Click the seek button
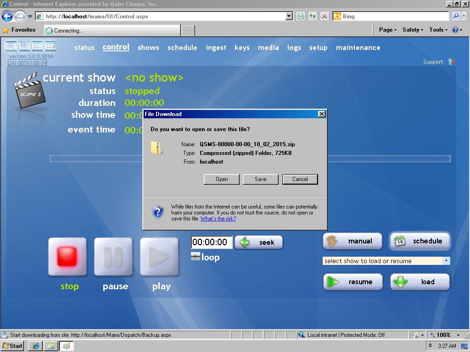Viewport: 470px width, 352px height. [259, 242]
